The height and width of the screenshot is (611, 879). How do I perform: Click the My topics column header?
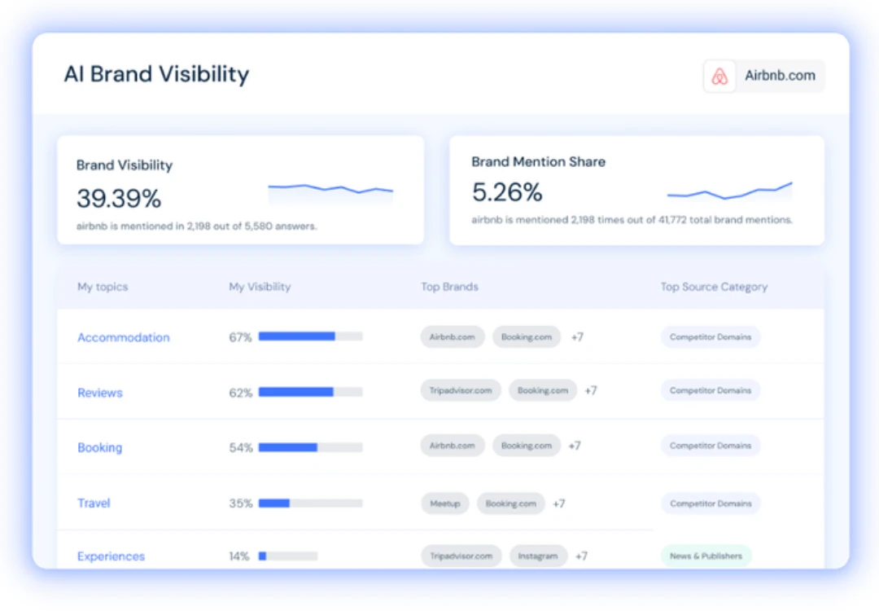[x=103, y=287]
